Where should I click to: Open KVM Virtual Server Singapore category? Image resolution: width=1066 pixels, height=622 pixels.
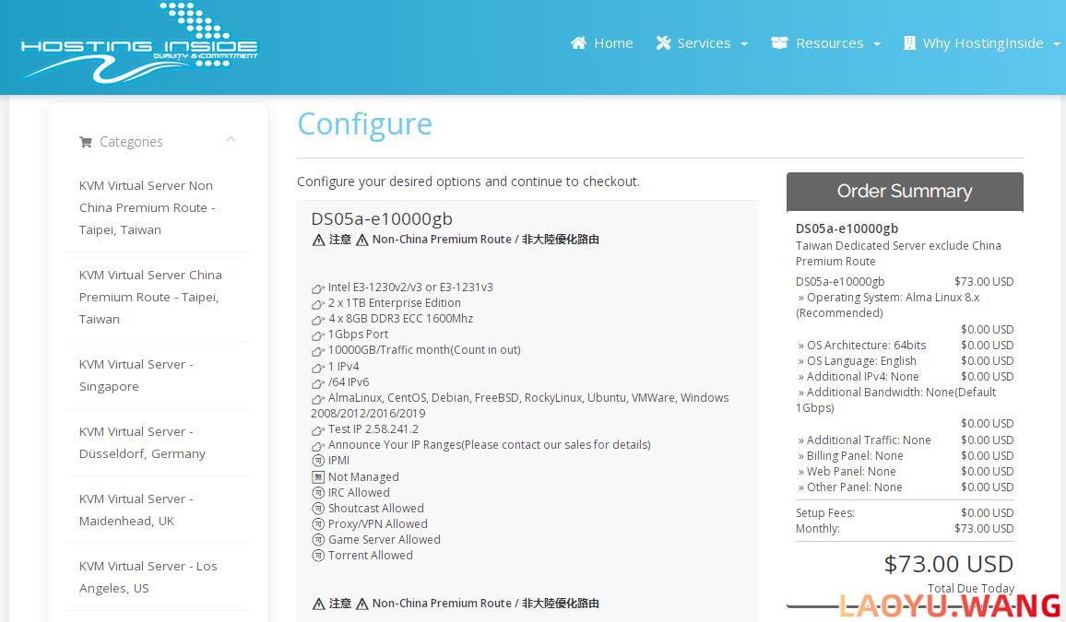coord(136,376)
